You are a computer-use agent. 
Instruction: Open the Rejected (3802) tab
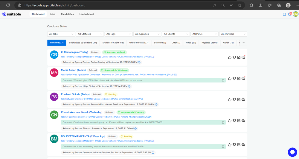click(210, 43)
